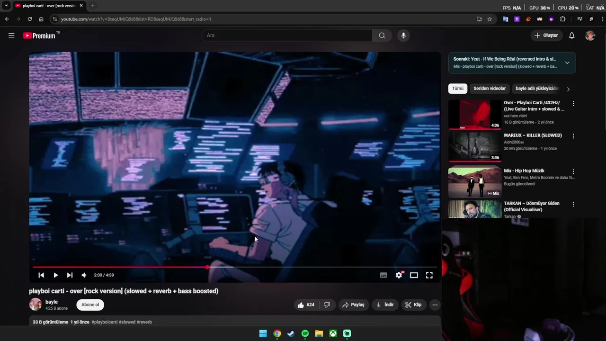The image size is (606, 341).
Task: Subscribe with Abone ol button
Action: (90, 305)
